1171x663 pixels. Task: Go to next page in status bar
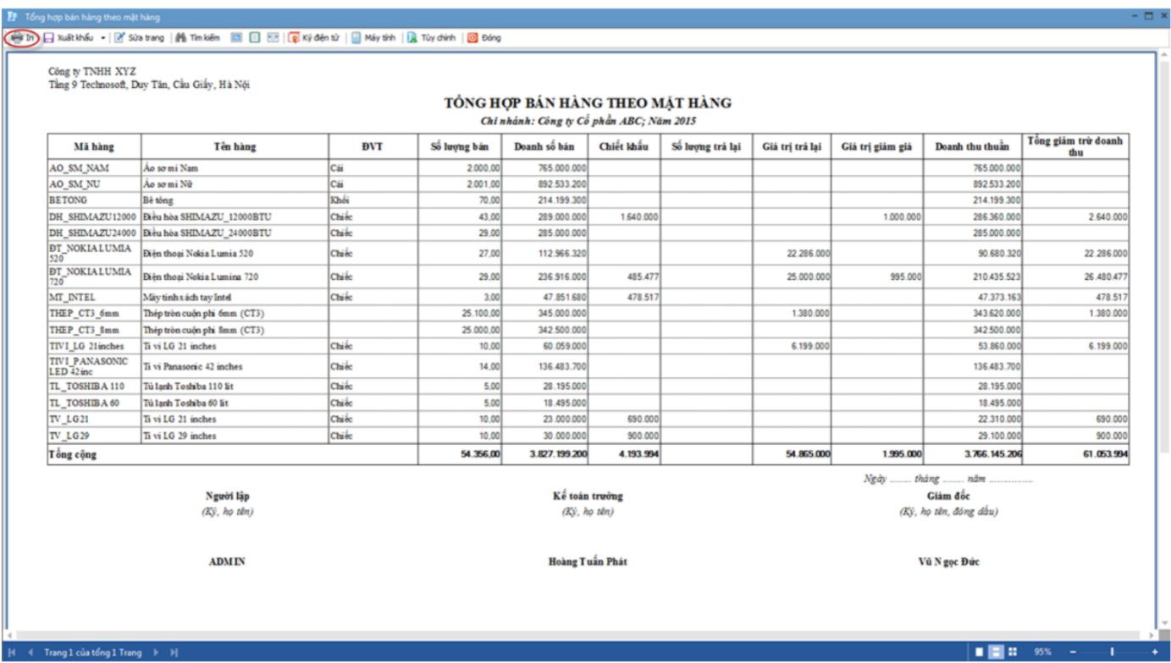tap(156, 653)
